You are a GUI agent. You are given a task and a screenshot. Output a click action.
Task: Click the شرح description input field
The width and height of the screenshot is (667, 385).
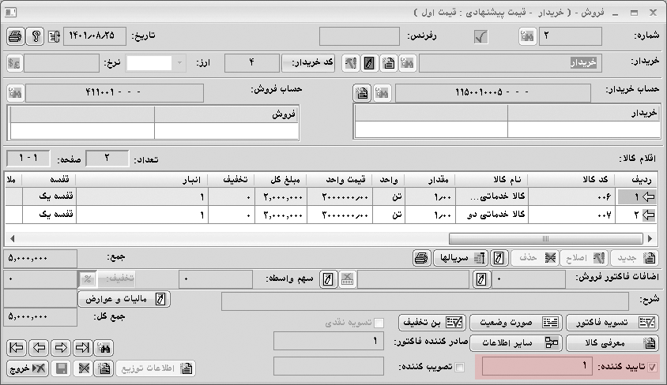(x=424, y=300)
